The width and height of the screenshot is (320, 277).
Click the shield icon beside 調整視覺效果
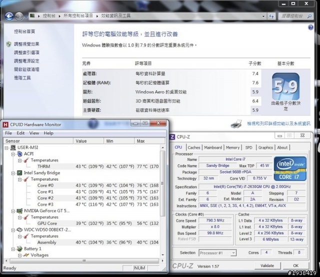tap(9, 44)
